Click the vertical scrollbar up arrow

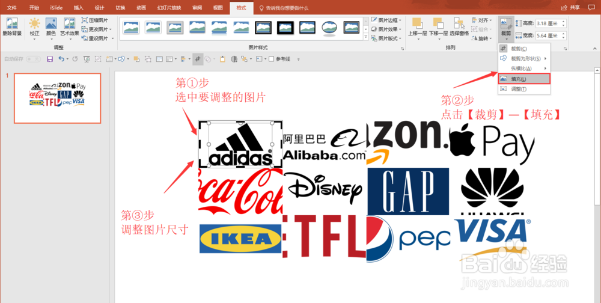[x=597, y=70]
